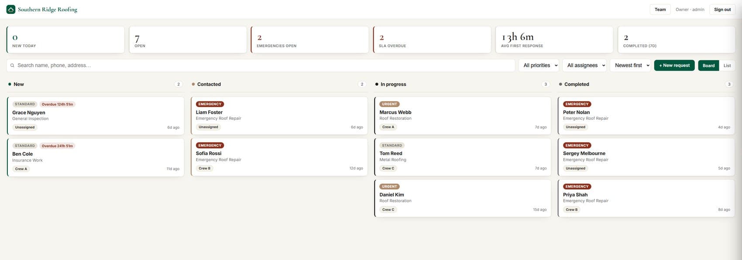This screenshot has height=260, width=742.
Task: Create a new request
Action: click(674, 65)
